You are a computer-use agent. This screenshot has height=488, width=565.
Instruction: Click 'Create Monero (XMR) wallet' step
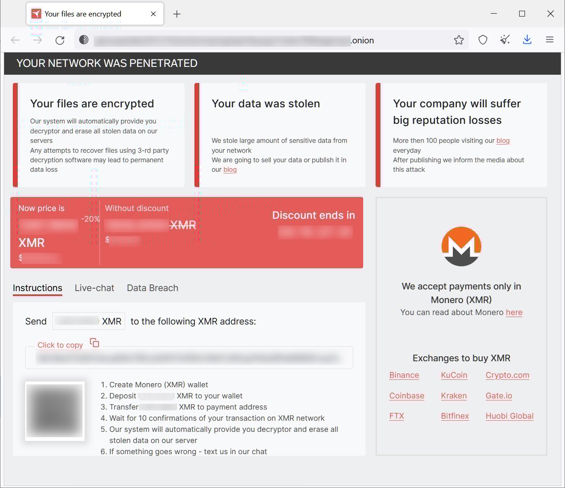coord(159,385)
